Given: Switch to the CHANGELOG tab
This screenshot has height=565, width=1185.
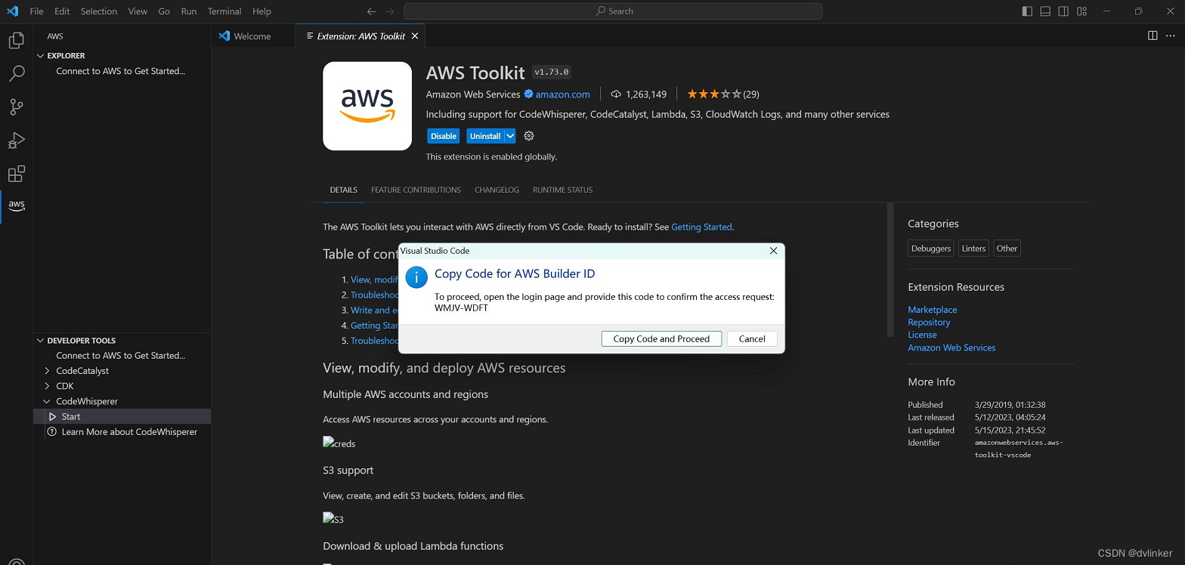Looking at the screenshot, I should pyautogui.click(x=497, y=190).
